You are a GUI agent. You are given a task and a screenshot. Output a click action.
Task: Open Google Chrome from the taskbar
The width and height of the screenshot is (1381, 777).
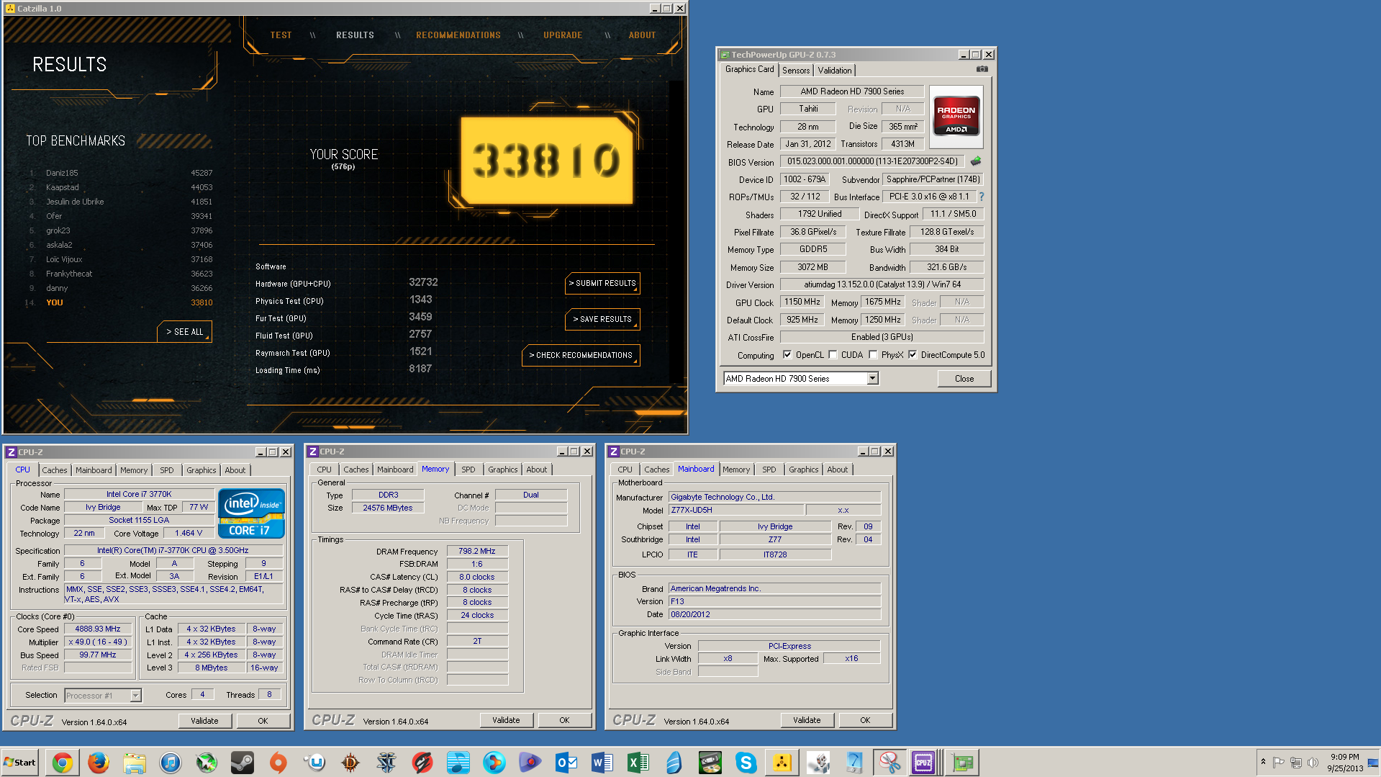pyautogui.click(x=63, y=763)
